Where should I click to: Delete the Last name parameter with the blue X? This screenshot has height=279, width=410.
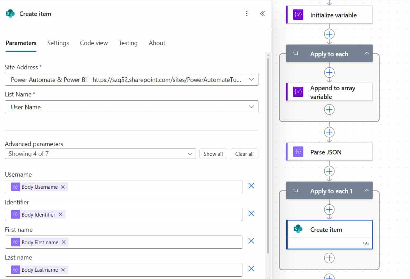coord(251,269)
